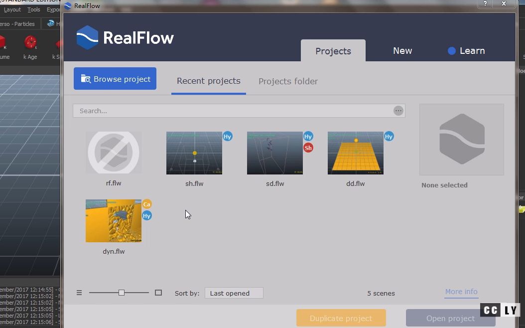Viewport: 525px width, 328px height.
Task: Click the None selected label
Action: point(444,185)
